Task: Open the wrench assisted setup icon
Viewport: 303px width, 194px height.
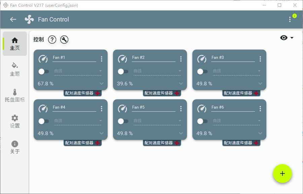Action: [64, 40]
